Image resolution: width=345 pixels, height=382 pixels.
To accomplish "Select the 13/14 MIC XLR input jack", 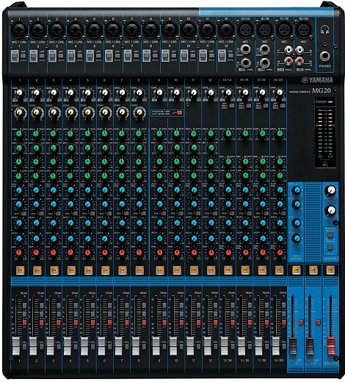I will (x=245, y=30).
